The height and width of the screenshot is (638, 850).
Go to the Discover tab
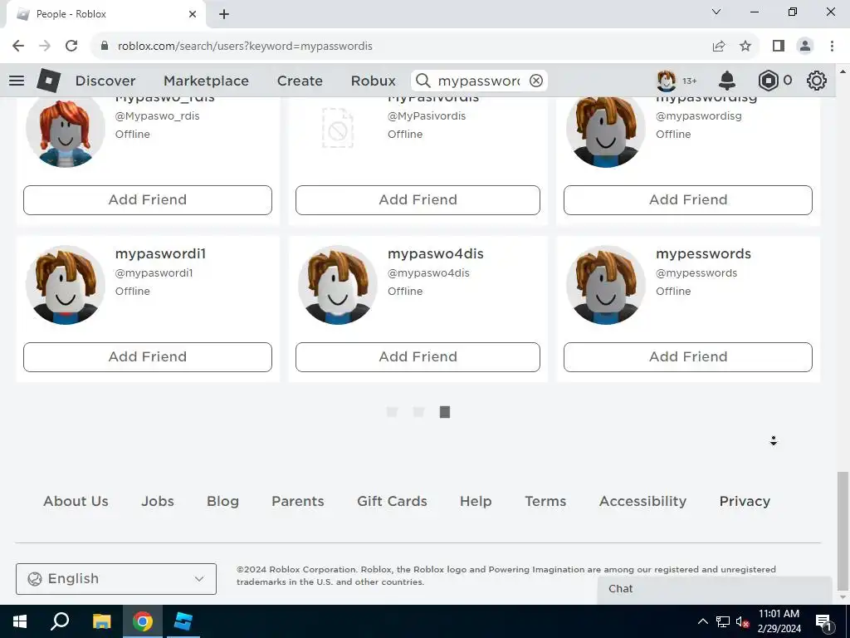coord(105,81)
